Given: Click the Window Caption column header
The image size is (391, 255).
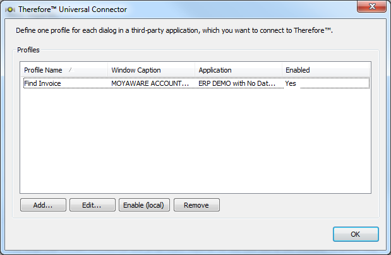Looking at the screenshot, I should [x=136, y=70].
